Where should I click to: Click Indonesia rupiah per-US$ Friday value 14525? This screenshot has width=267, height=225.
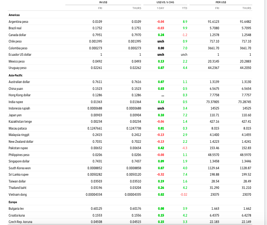pyautogui.click(x=215, y=108)
